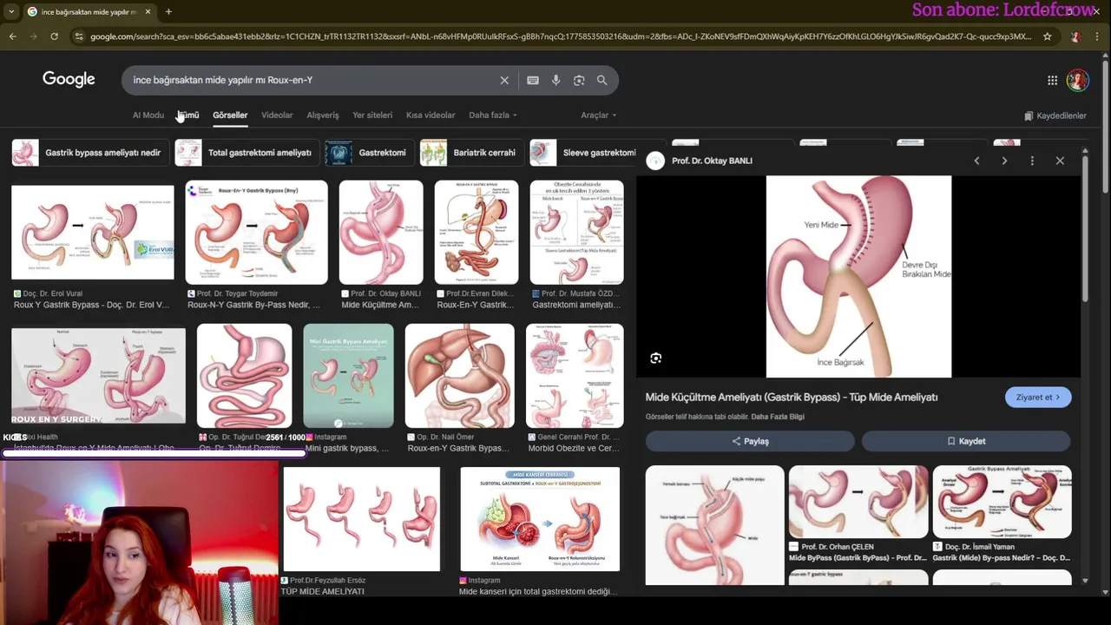Viewport: 1111px width, 625px height.
Task: Select the Görseller tab
Action: click(x=230, y=115)
